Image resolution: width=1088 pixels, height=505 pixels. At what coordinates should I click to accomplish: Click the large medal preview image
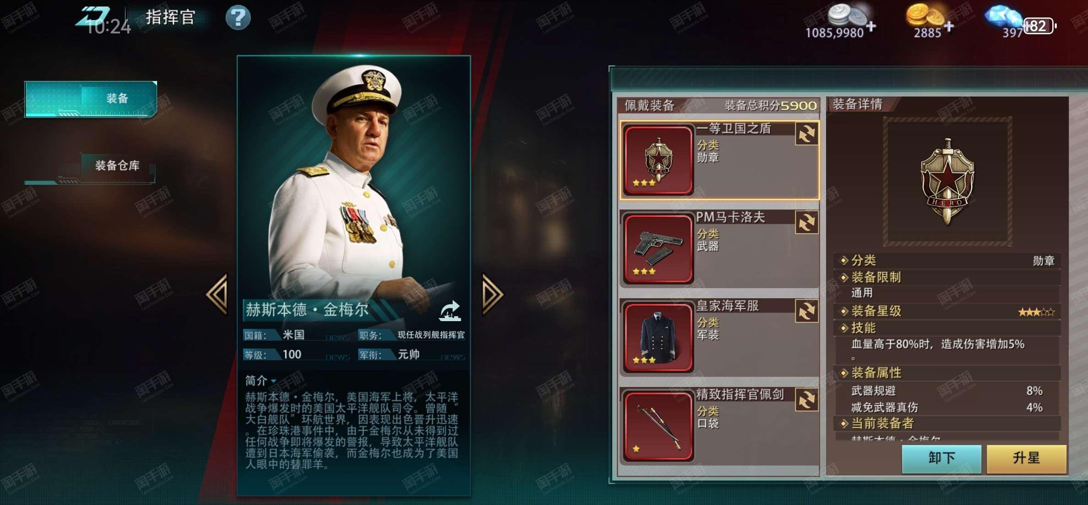pyautogui.click(x=947, y=182)
